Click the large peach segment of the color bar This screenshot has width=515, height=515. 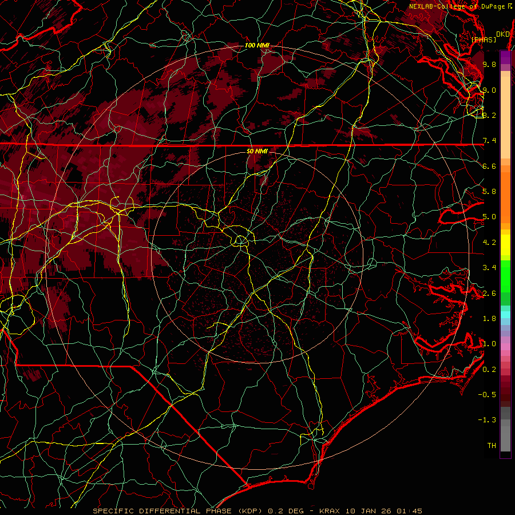(x=505, y=117)
